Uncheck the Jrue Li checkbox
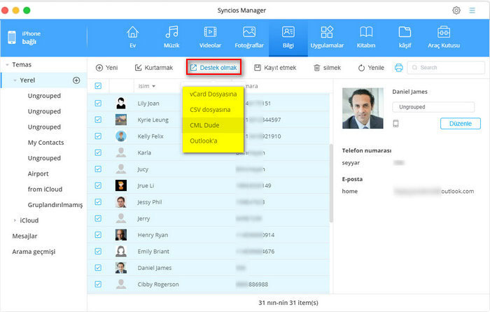The height and width of the screenshot is (312, 490). pos(98,185)
